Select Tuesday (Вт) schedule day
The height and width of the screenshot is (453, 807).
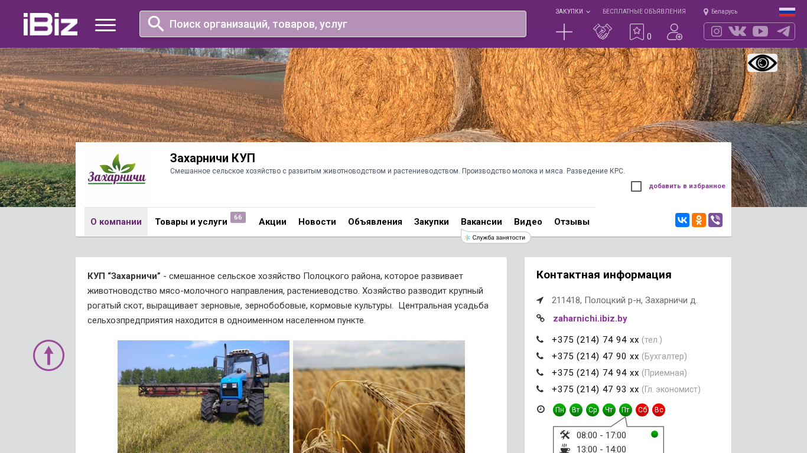coord(576,410)
